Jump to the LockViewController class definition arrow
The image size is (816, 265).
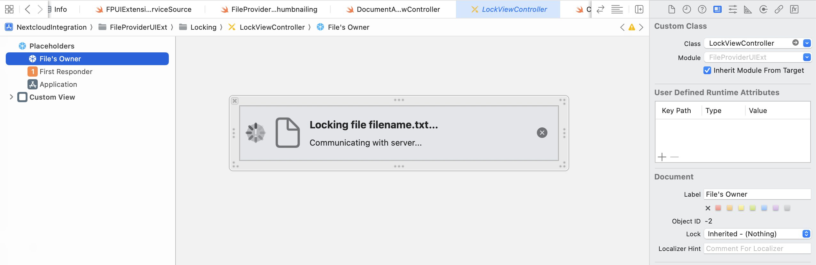coord(796,43)
